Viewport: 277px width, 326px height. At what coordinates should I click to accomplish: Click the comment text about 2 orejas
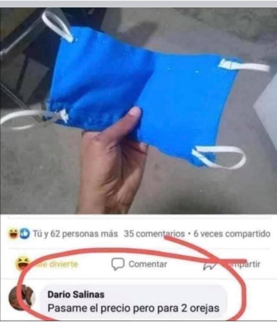[x=133, y=308]
